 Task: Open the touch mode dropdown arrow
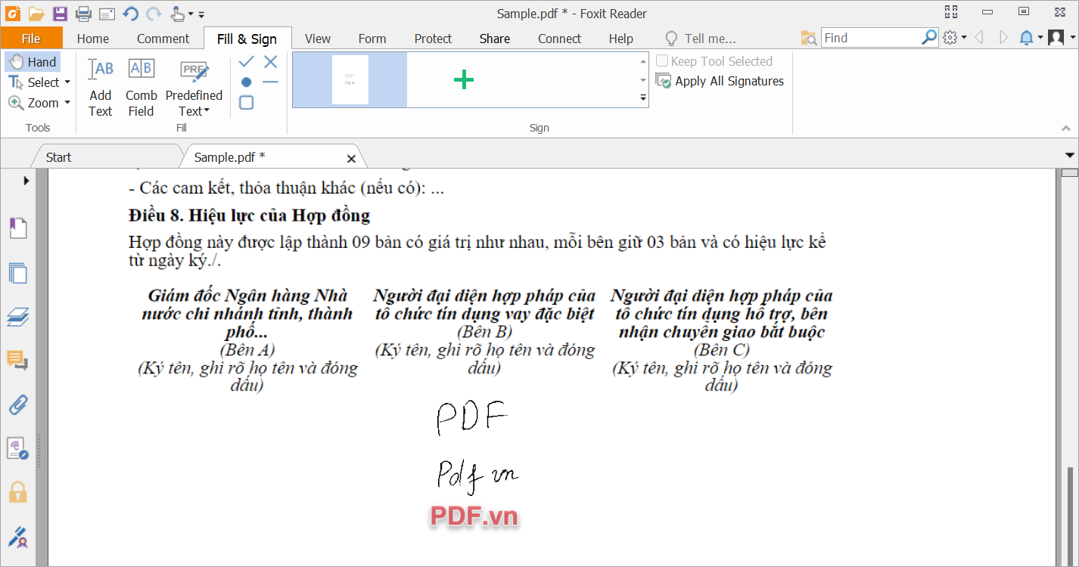coord(191,14)
